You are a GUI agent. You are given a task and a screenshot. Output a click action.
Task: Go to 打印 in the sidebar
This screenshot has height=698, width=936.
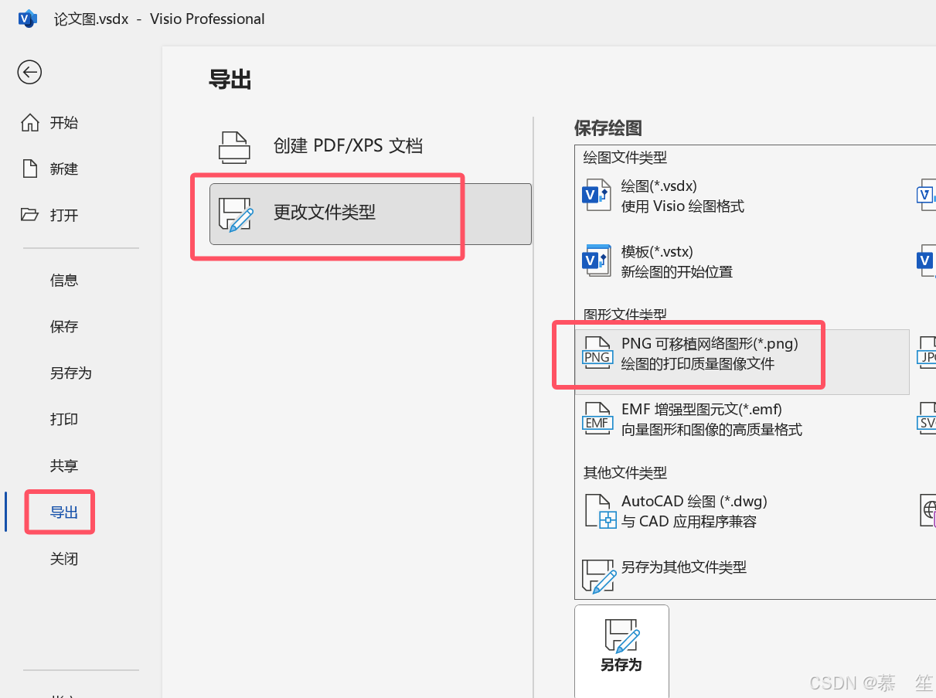pyautogui.click(x=64, y=419)
